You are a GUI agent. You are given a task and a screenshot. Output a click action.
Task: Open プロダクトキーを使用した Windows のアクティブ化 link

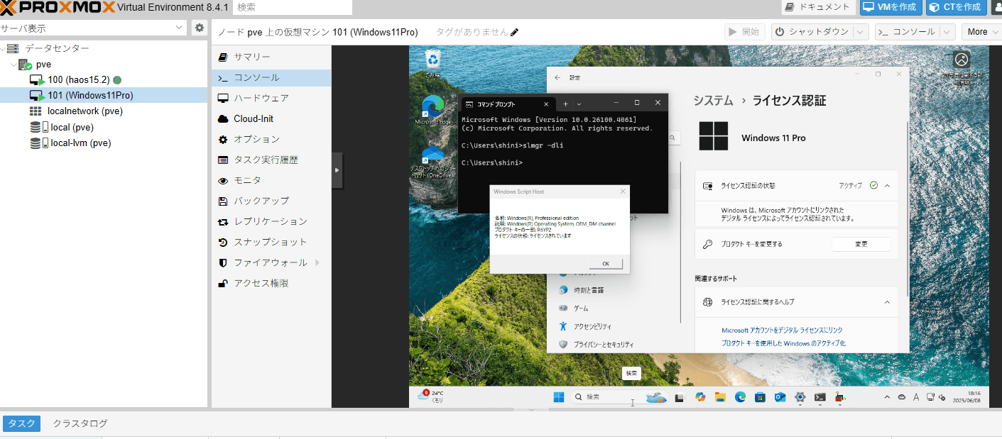click(x=783, y=343)
